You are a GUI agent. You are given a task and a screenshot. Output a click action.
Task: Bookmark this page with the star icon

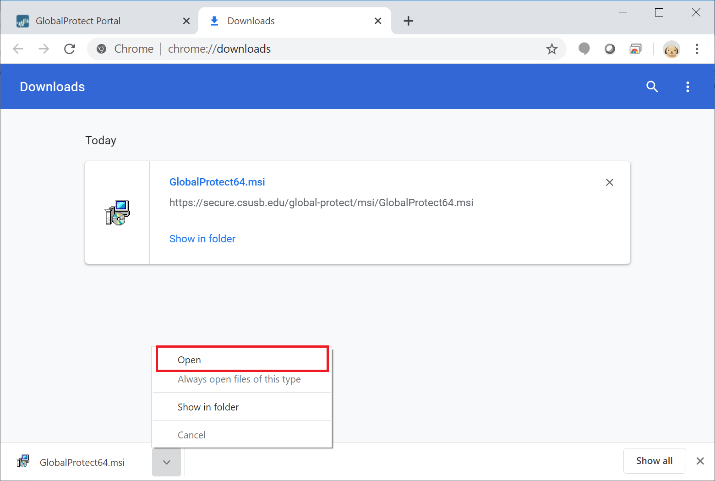click(552, 49)
